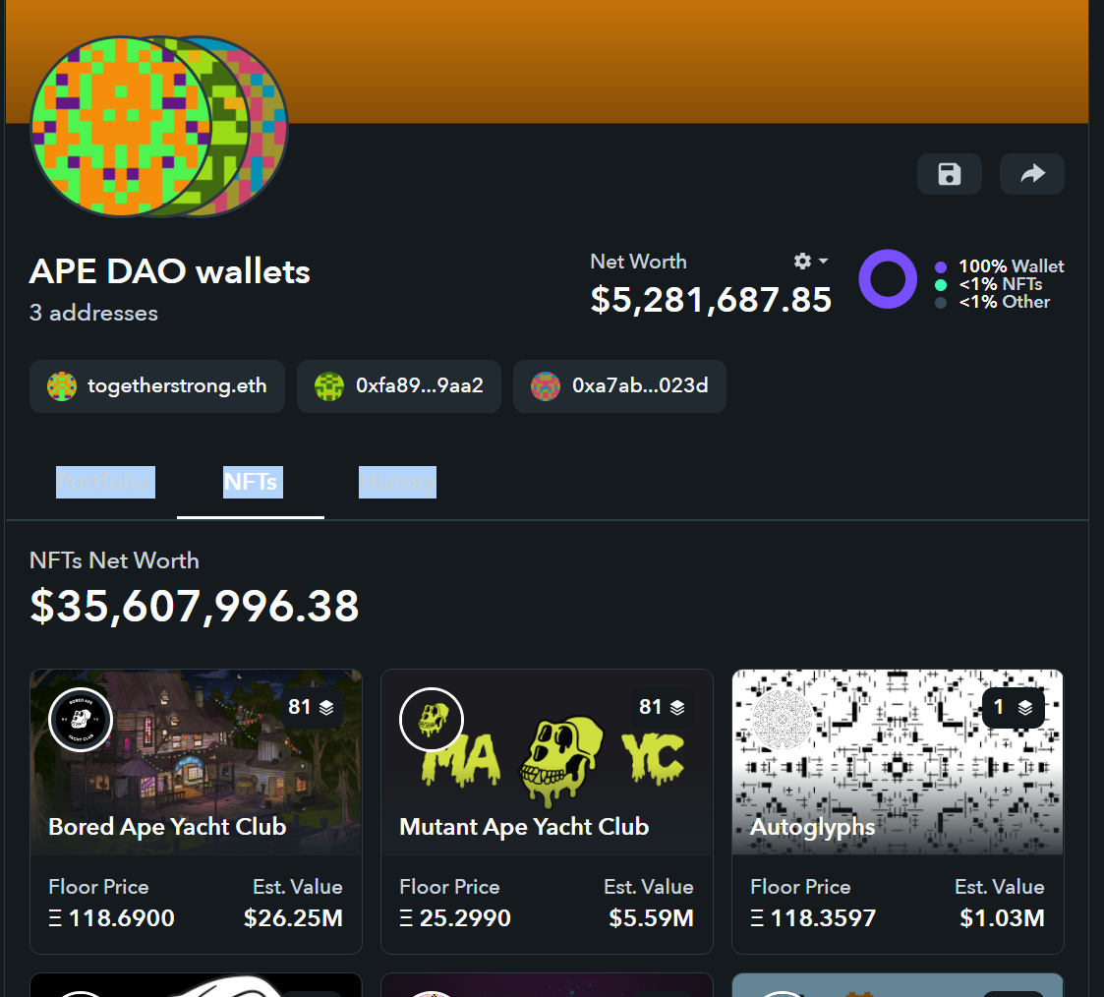Click the "3 addresses" subtitle

point(93,314)
